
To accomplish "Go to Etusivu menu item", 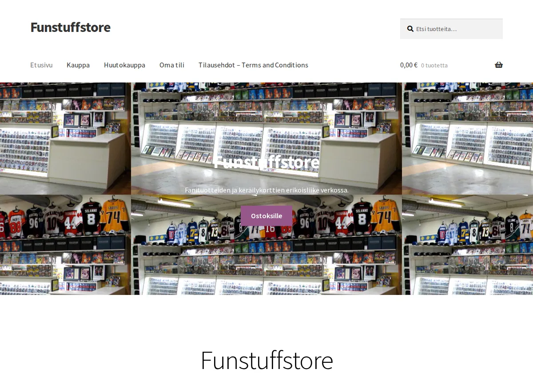I will coord(41,65).
